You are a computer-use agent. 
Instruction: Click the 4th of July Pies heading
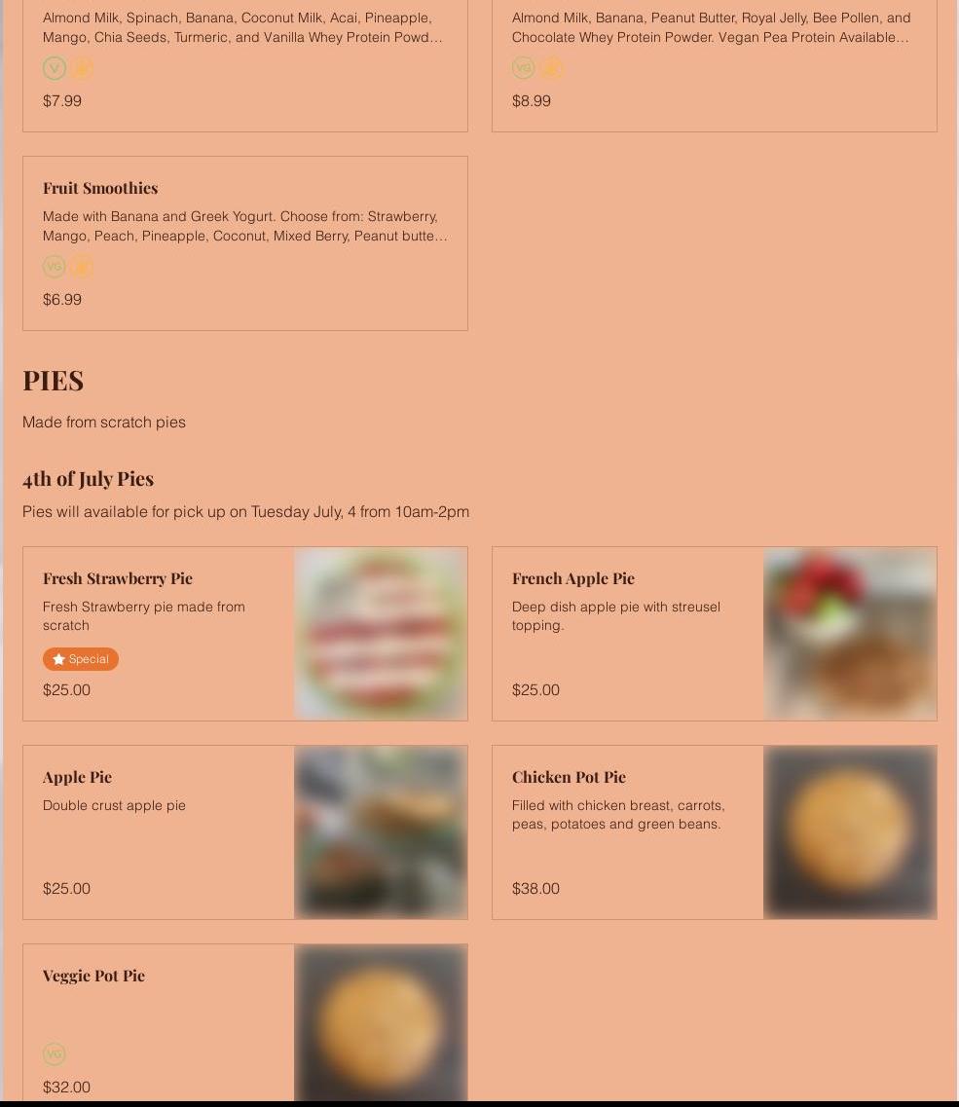pos(89,478)
